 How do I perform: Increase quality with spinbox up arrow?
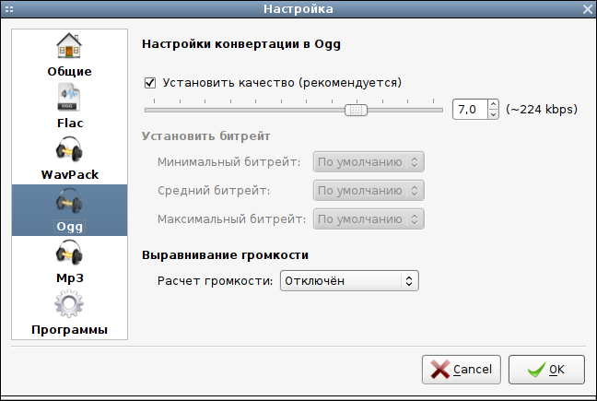[493, 104]
